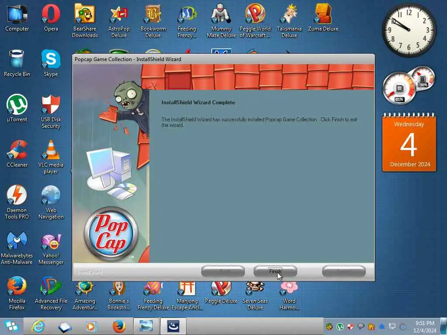447x335 pixels.
Task: Select the USB Disk Security icon
Action: [51, 111]
